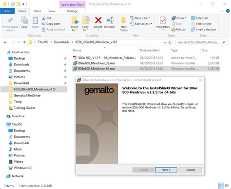Switch to details view in status bar

[221, 186]
